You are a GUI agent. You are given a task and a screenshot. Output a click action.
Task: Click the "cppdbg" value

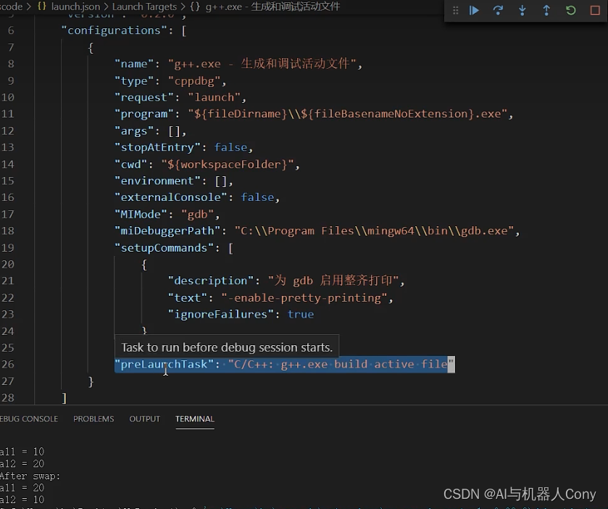point(194,80)
